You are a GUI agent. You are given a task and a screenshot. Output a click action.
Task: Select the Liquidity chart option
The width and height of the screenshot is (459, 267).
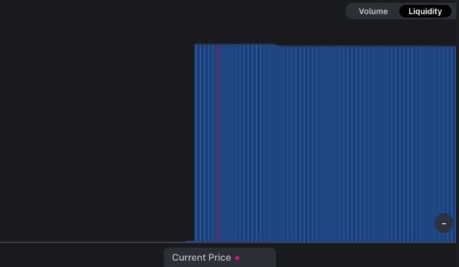pyautogui.click(x=425, y=11)
